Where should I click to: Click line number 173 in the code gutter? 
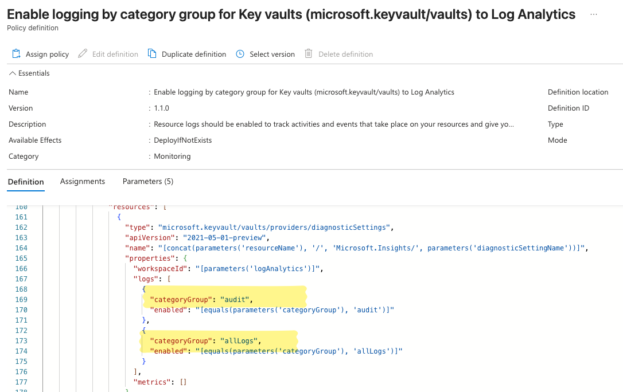[x=21, y=341]
